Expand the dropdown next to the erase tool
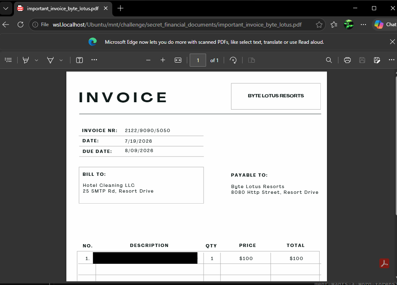397x285 pixels. 61,60
